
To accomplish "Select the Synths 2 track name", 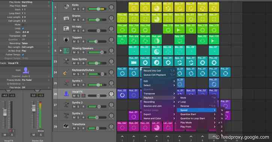I will pos(77,103).
